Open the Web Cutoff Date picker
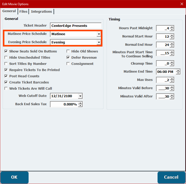 click(80, 96)
